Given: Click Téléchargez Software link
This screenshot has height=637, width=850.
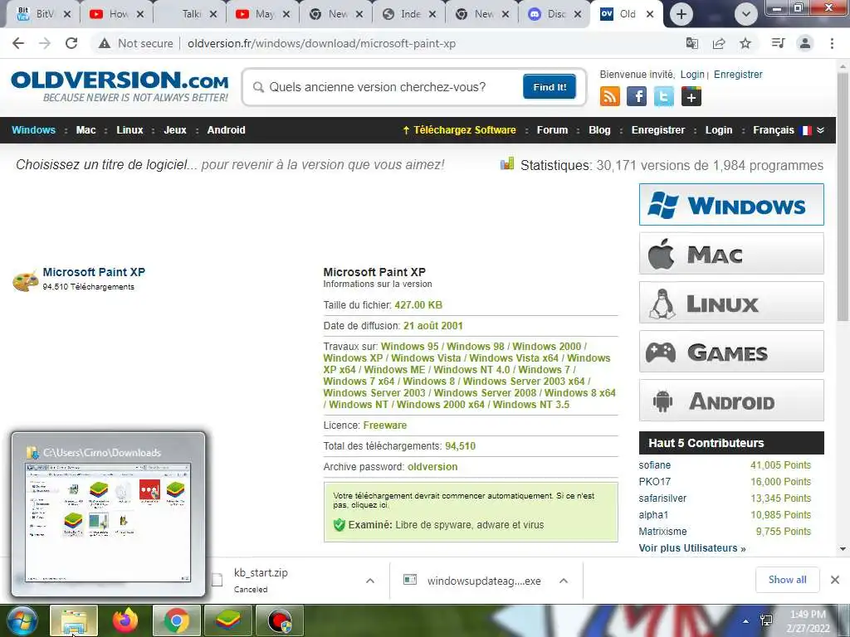Looking at the screenshot, I should click(459, 130).
